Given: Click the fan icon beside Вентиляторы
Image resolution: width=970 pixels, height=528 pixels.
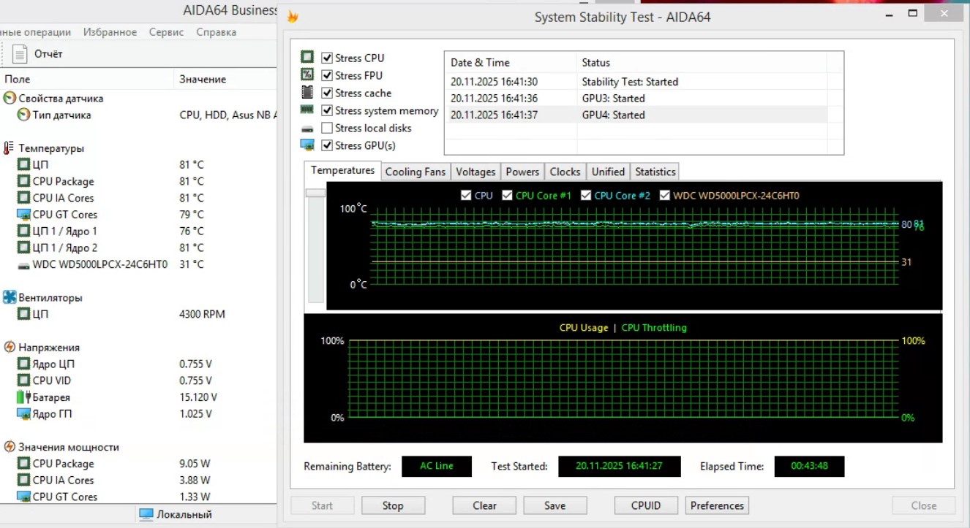Looking at the screenshot, I should point(10,298).
